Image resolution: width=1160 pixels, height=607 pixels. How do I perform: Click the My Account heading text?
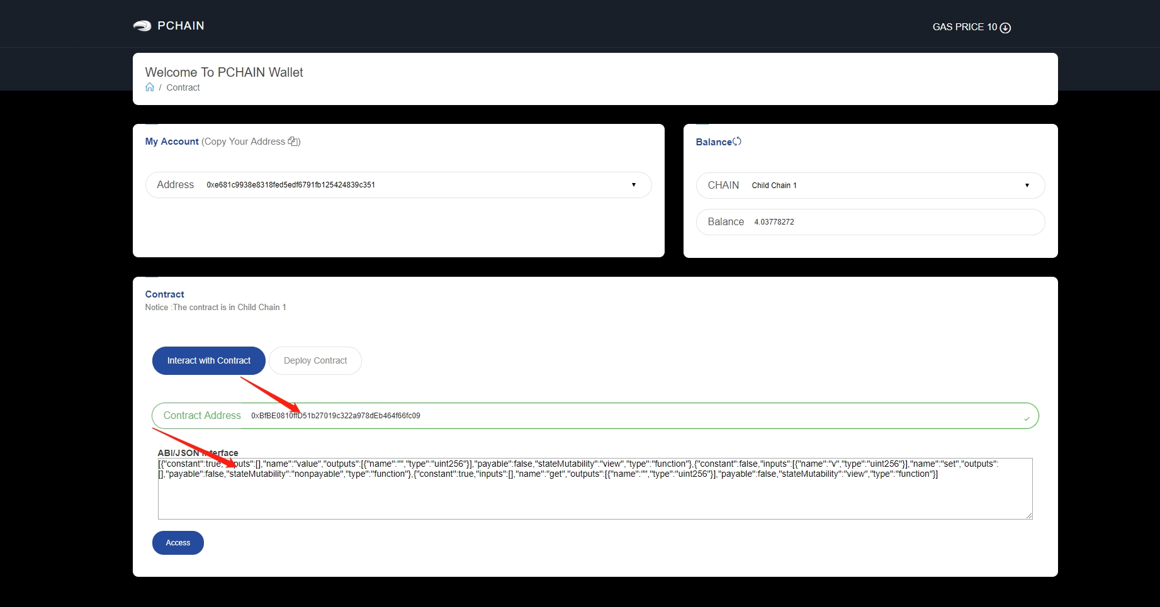point(172,142)
